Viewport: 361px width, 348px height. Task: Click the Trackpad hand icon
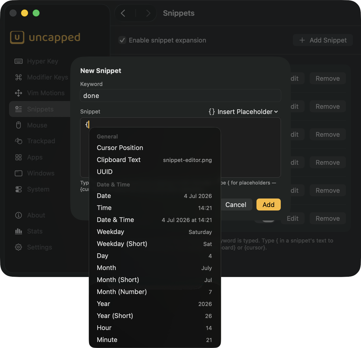coord(19,141)
